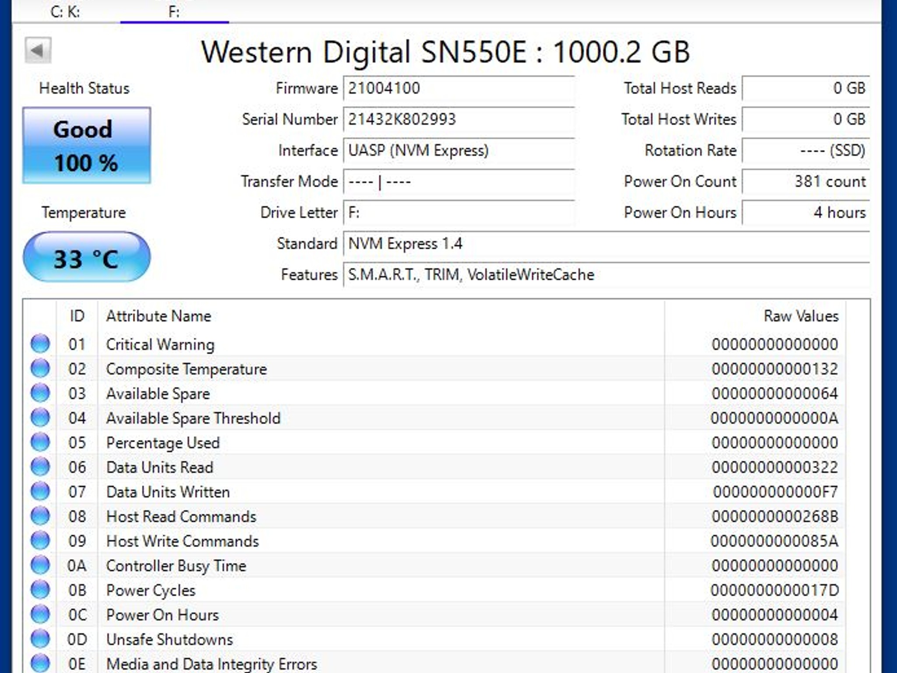Click status icon for Host Read Commands
The width and height of the screenshot is (897, 673).
tap(40, 516)
